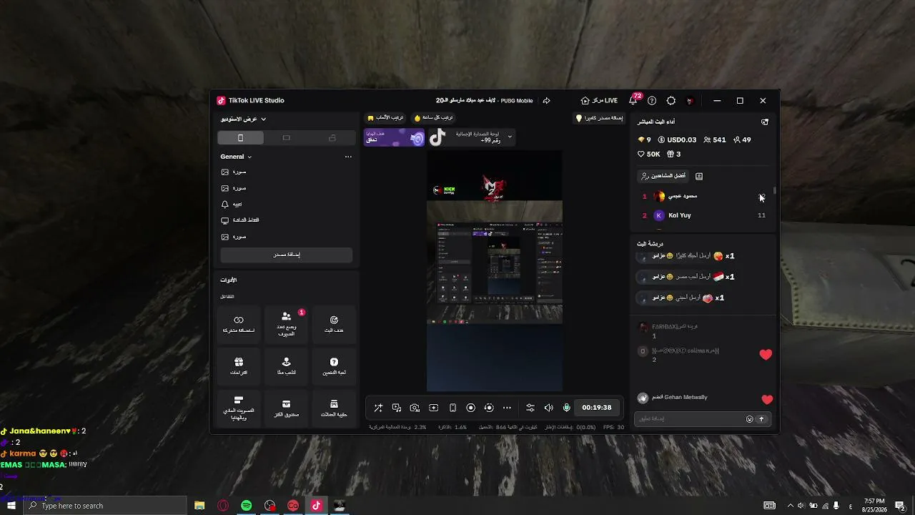This screenshot has width=915, height=515.
Task: Open the treasure box tool
Action: [286, 408]
